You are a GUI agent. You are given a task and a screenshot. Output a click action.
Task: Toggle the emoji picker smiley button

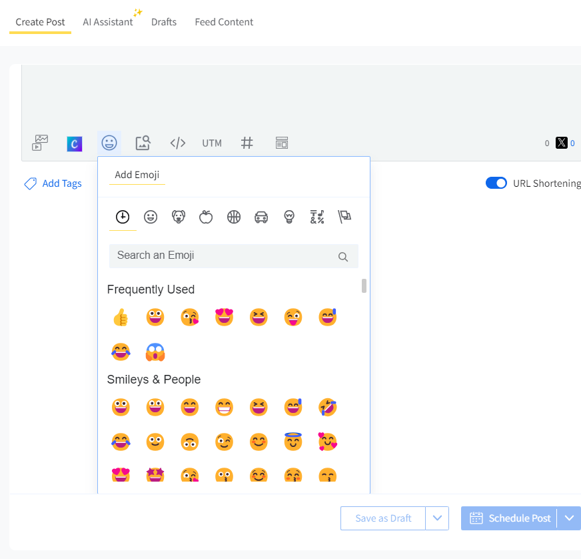pyautogui.click(x=109, y=143)
